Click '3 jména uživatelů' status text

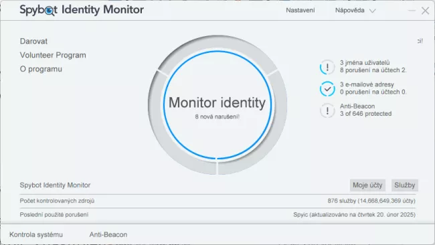coord(365,63)
